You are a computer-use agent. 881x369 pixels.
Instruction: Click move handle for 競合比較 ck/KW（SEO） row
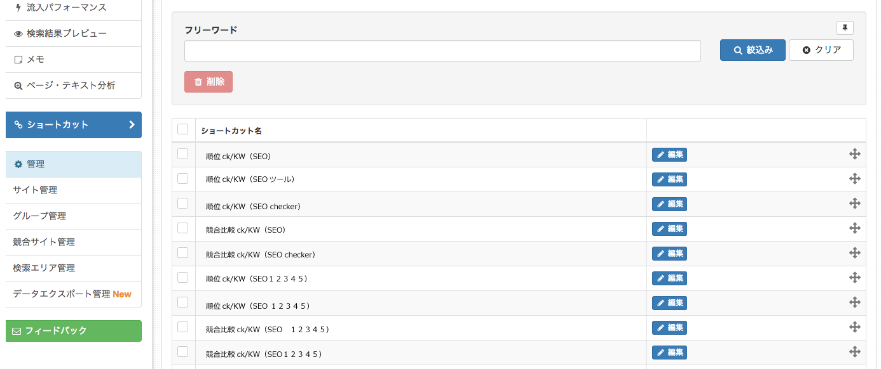pyautogui.click(x=854, y=228)
